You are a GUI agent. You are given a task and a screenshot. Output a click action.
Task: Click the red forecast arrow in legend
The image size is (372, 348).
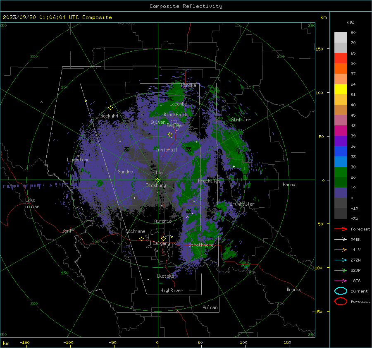[341, 229]
